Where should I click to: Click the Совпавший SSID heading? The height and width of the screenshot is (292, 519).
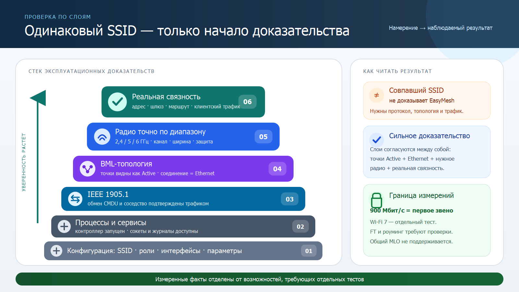click(x=416, y=91)
